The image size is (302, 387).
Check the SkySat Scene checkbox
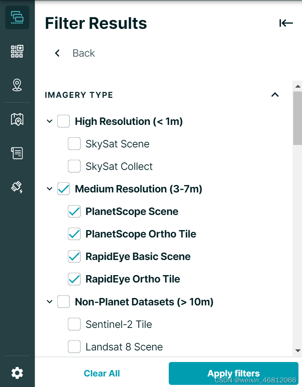point(74,144)
